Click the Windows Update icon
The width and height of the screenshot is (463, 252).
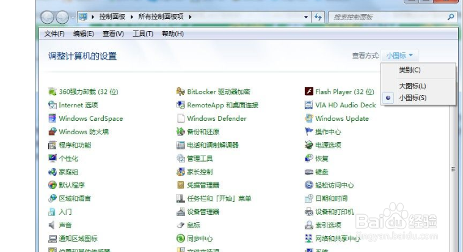pos(309,118)
